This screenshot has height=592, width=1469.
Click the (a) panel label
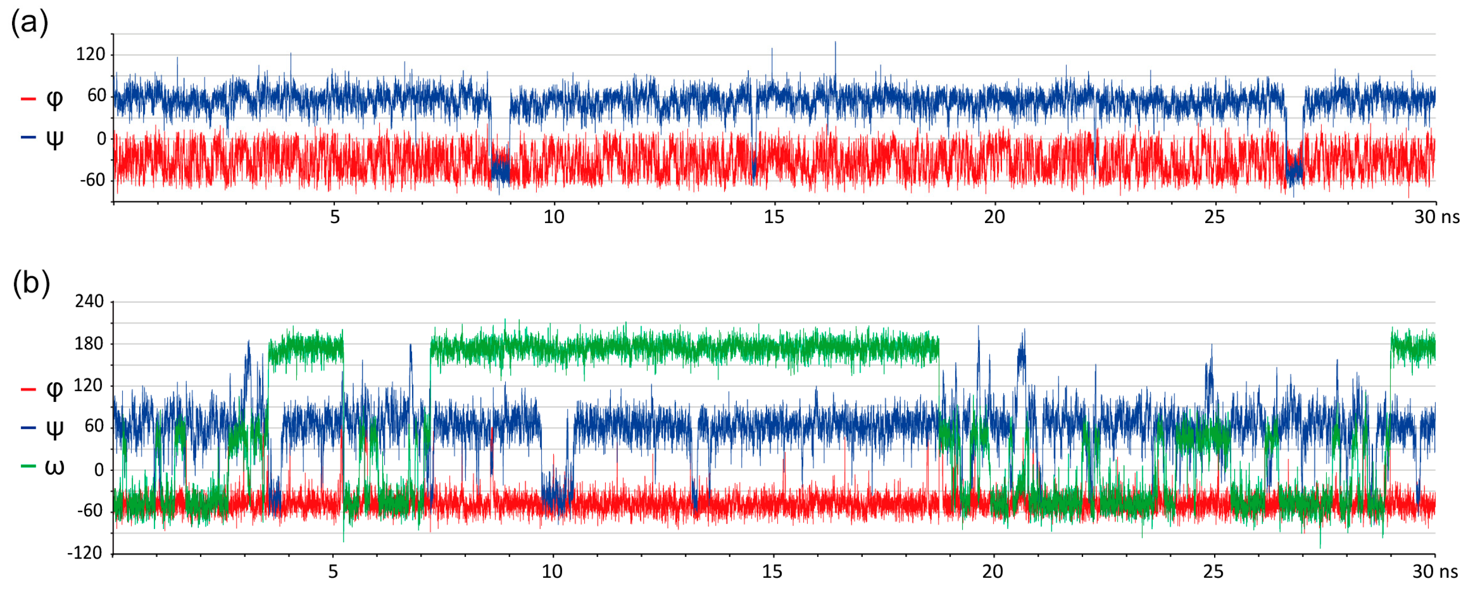(x=30, y=24)
